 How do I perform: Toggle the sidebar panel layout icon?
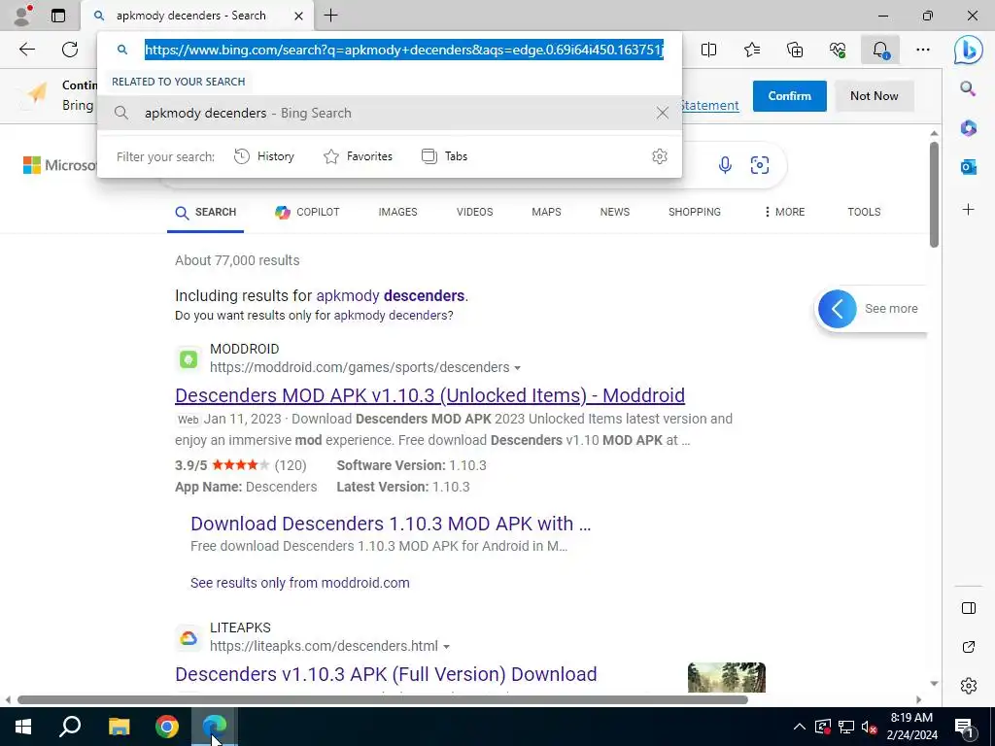click(x=969, y=608)
